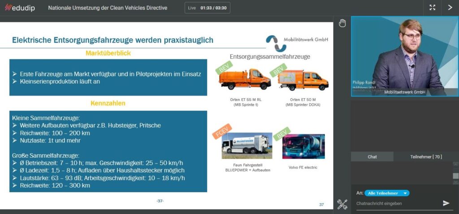Image resolution: width=459 pixels, height=214 pixels.
Task: Click the Marktüberblick heading
Action: click(x=108, y=54)
